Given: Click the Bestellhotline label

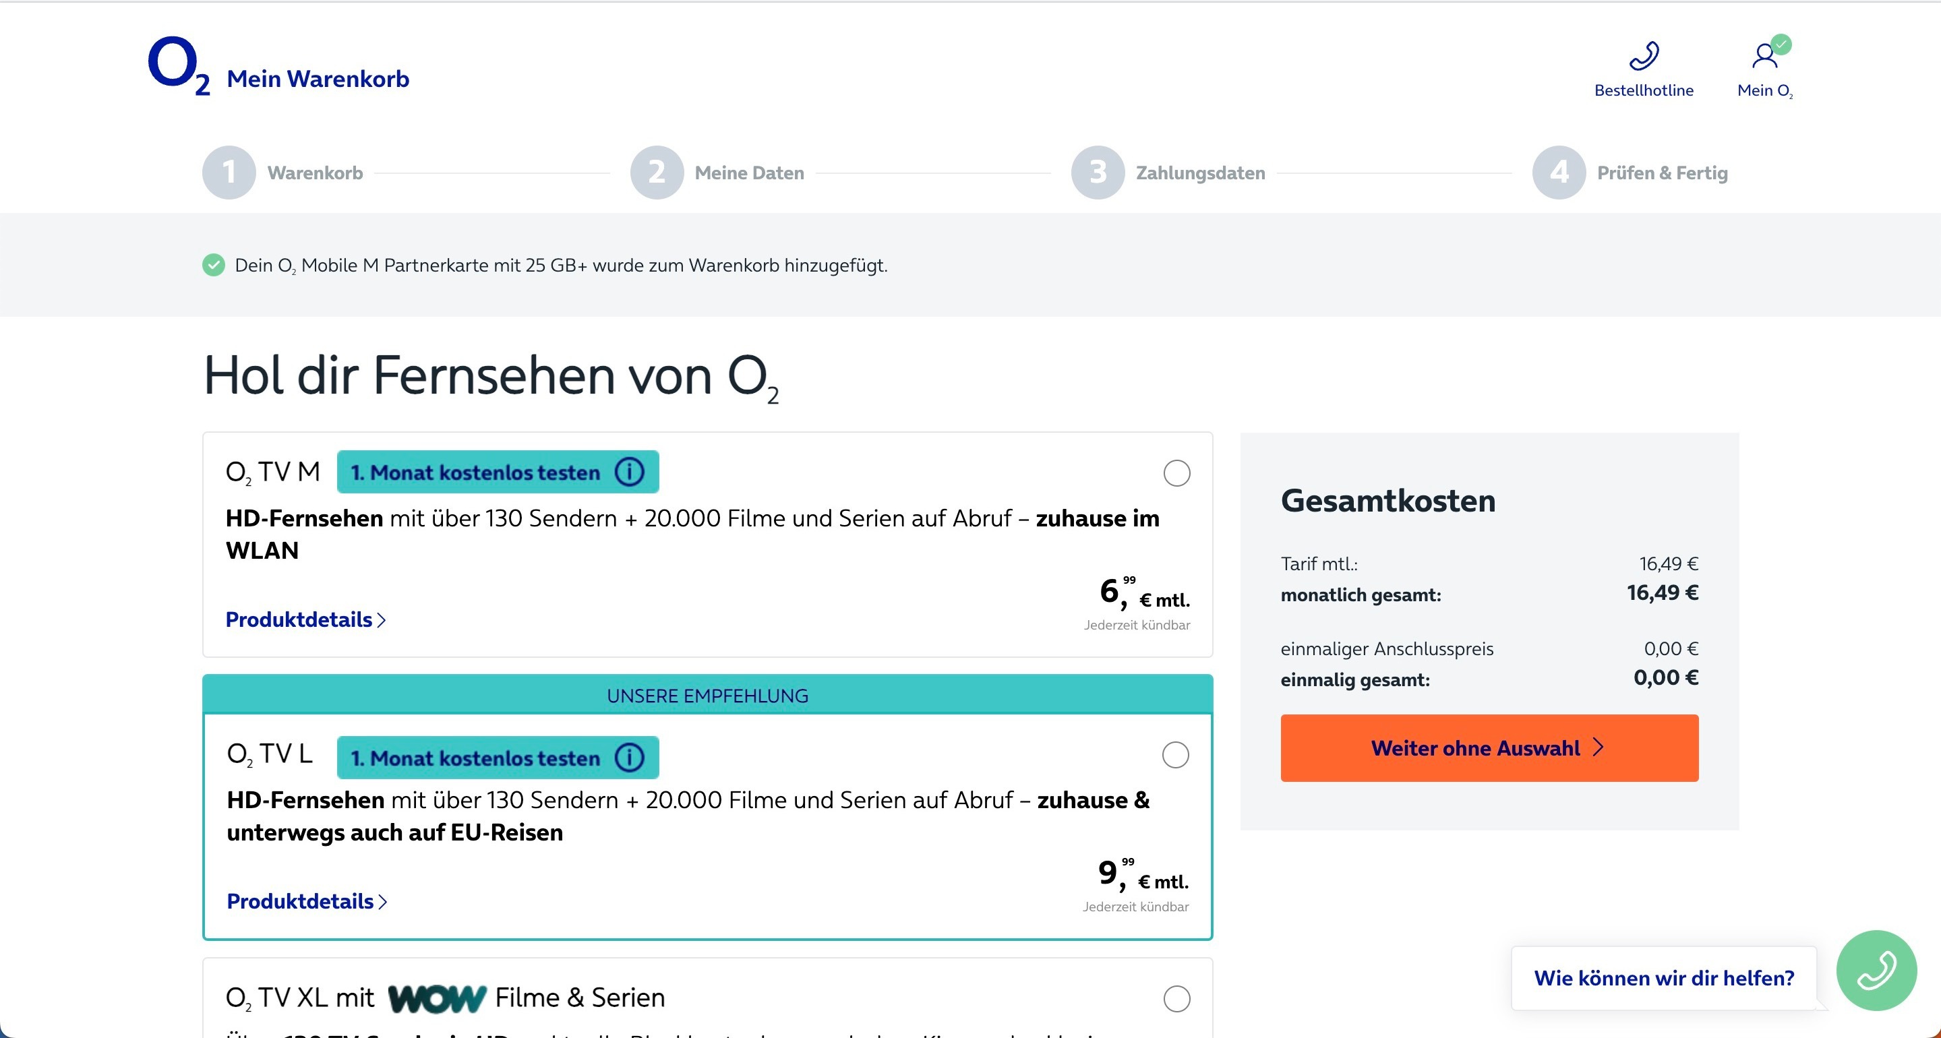Looking at the screenshot, I should 1644,90.
